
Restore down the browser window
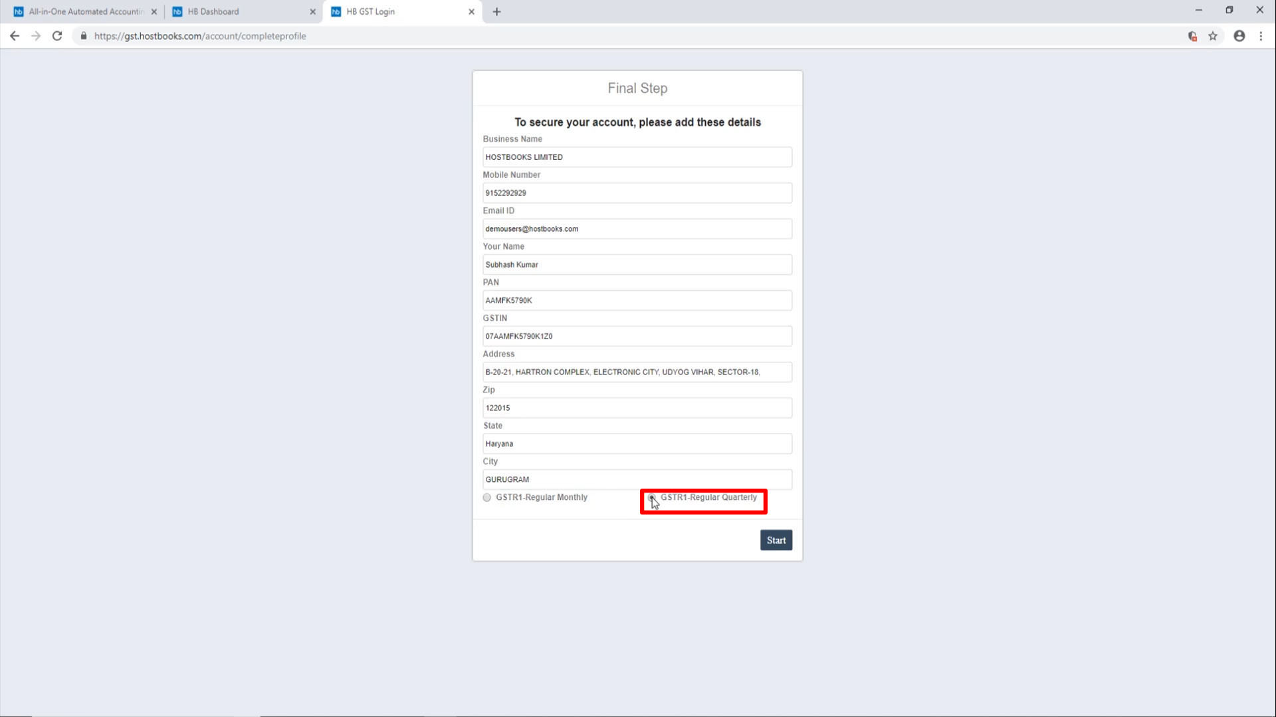[x=1229, y=10]
